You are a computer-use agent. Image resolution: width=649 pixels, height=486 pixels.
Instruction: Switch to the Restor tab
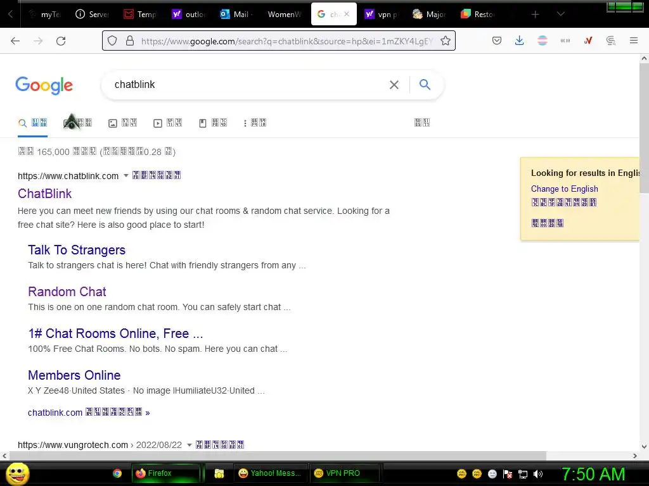[478, 14]
